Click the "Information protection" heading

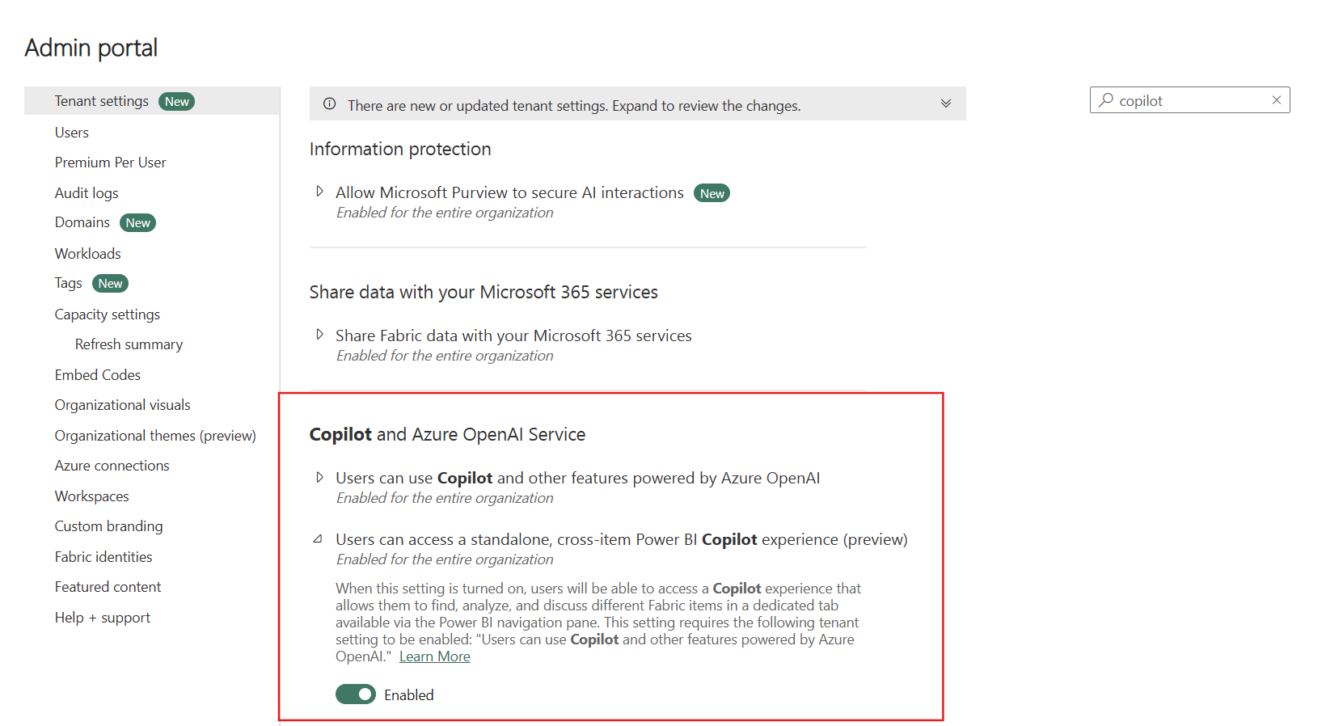point(400,150)
